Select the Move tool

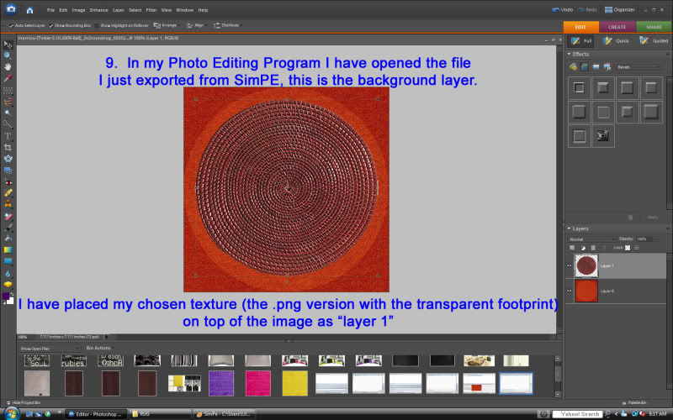pos(8,45)
